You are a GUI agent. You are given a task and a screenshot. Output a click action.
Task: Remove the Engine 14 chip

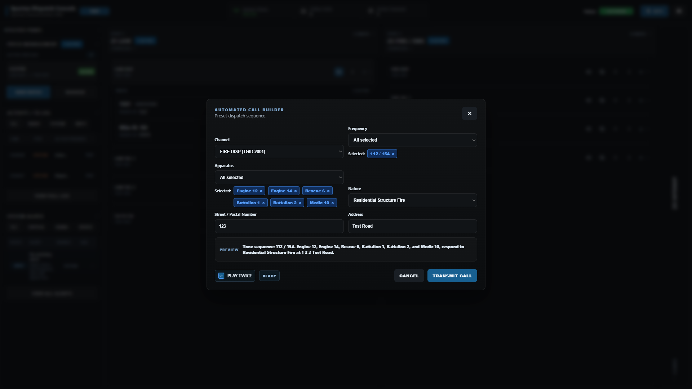click(295, 191)
